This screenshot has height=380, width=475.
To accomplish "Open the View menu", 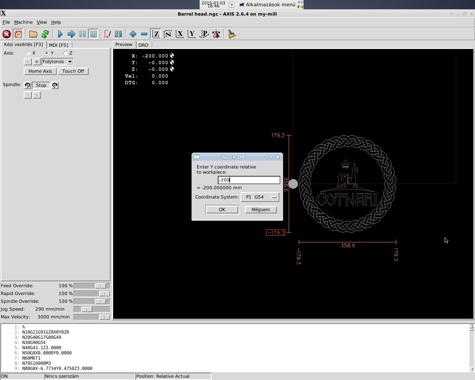I will point(42,22).
